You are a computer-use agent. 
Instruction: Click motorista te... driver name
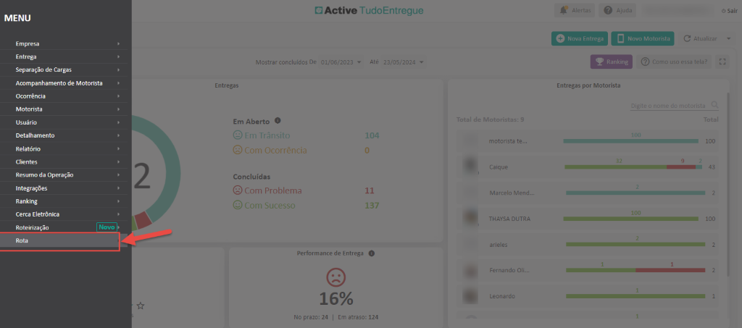point(508,141)
